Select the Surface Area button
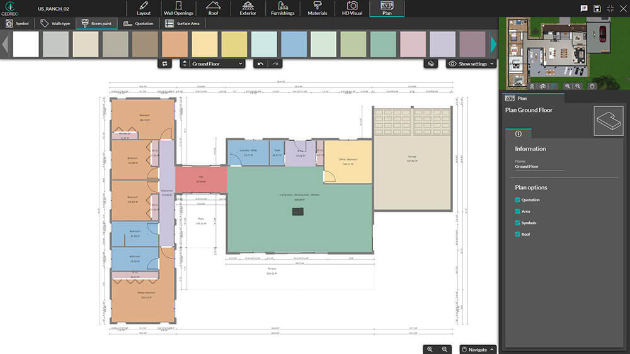 183,23
